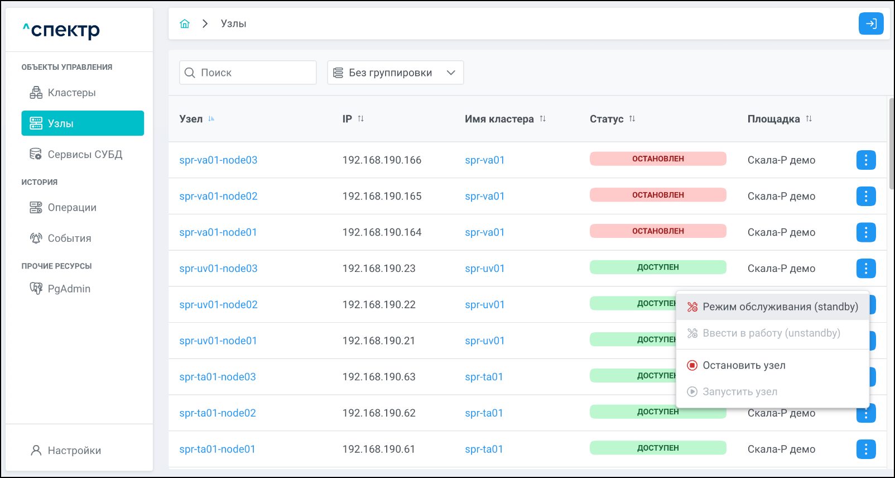
Task: Click the logout icon button
Action: [x=870, y=23]
